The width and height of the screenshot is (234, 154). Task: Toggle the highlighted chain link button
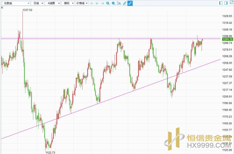[130, 3]
